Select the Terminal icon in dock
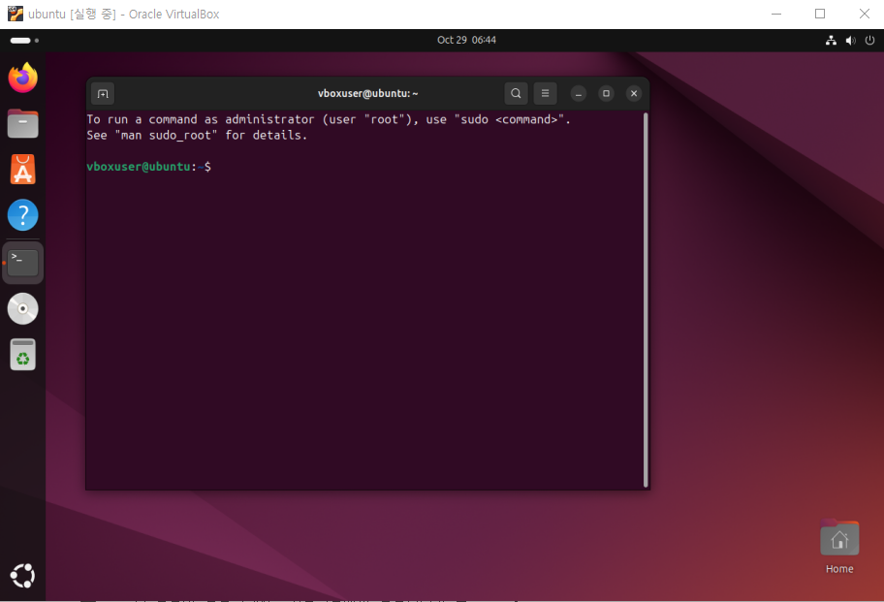884x602 pixels. point(22,263)
